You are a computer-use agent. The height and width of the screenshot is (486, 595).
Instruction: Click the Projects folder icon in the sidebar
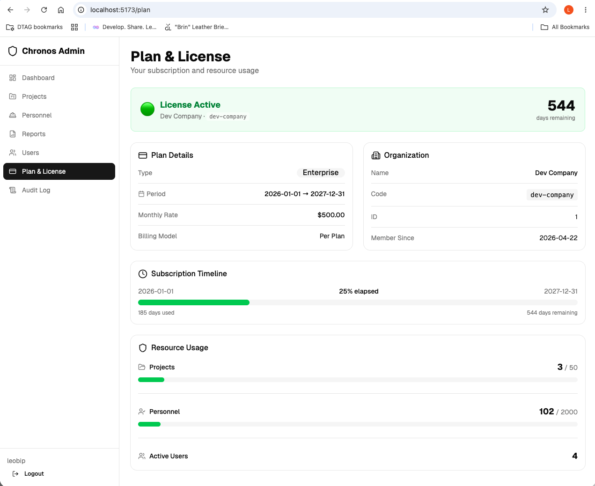point(13,96)
